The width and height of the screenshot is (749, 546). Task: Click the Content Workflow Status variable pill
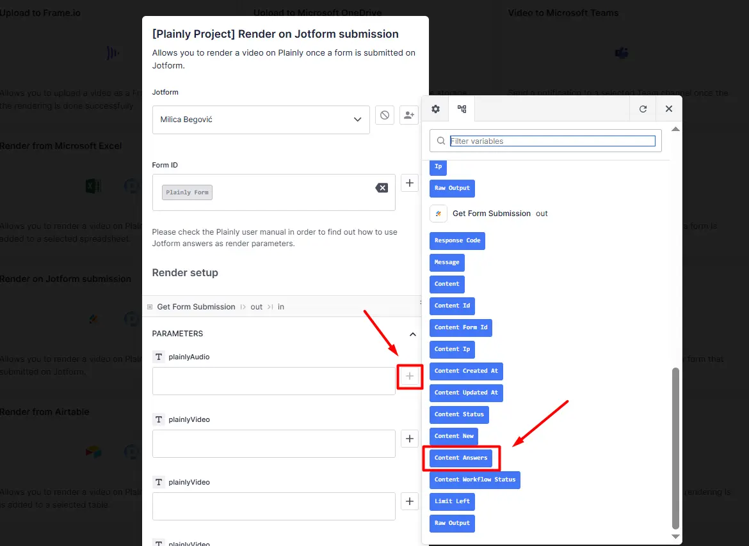point(474,479)
